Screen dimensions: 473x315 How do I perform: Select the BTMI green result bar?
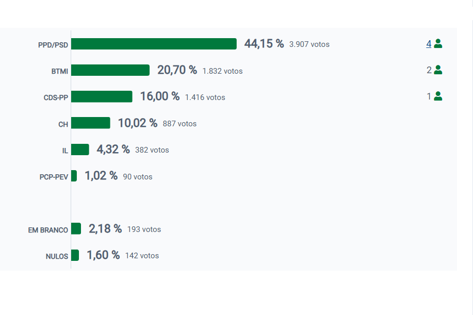pos(110,70)
